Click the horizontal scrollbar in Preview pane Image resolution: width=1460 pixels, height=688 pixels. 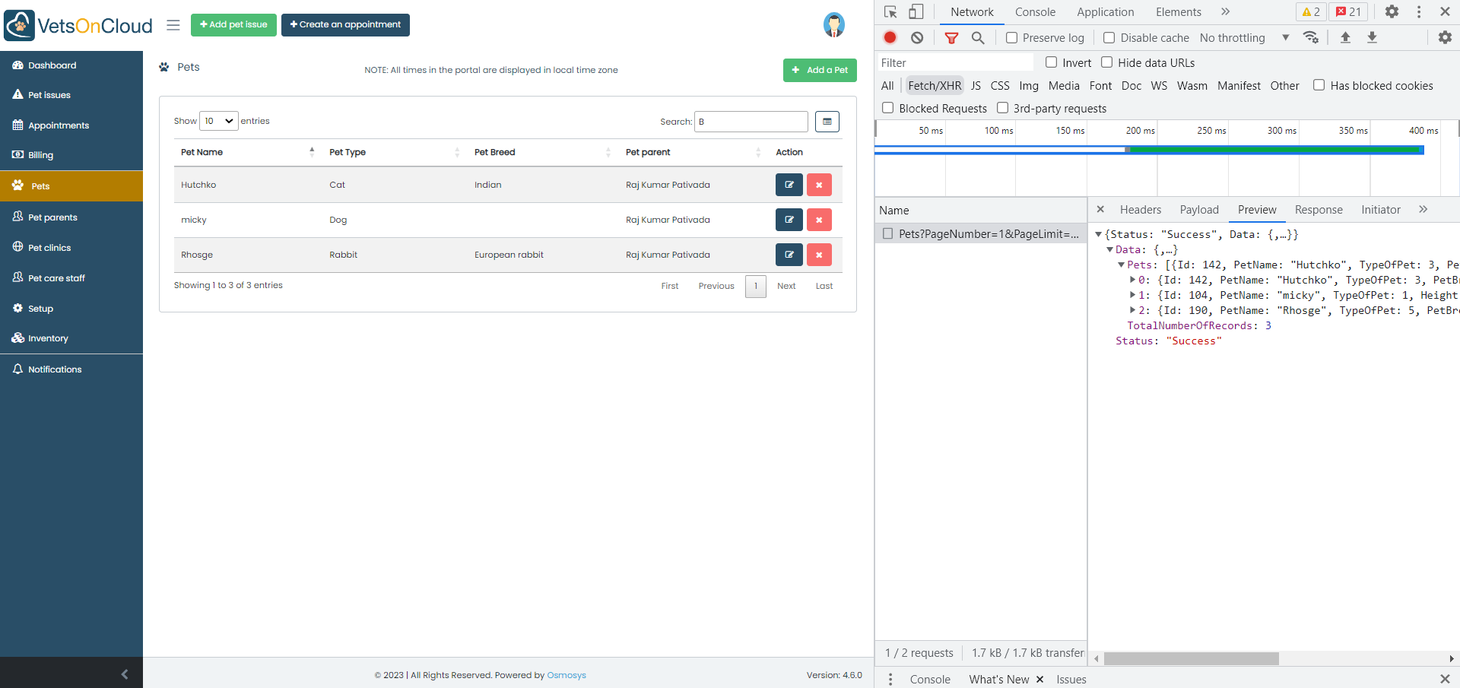(1191, 658)
